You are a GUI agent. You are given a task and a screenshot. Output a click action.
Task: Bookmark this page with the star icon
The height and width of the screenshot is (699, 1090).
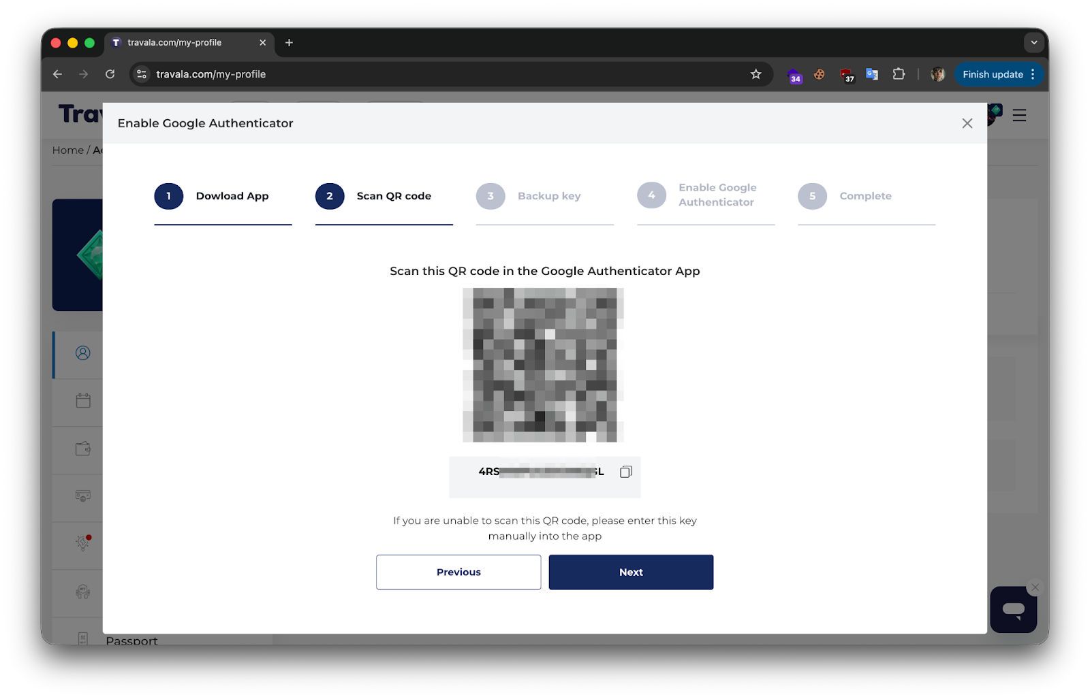756,74
